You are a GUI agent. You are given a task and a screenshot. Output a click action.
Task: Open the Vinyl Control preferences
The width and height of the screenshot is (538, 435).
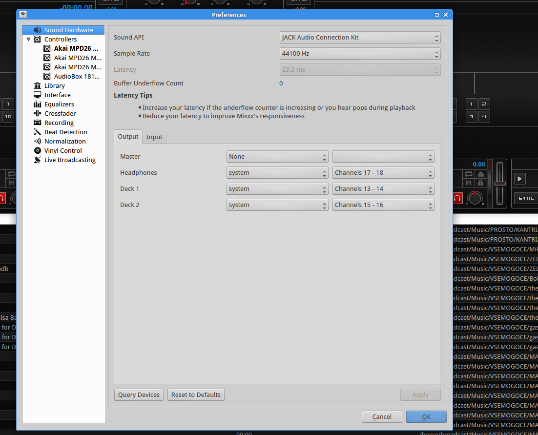tap(63, 150)
